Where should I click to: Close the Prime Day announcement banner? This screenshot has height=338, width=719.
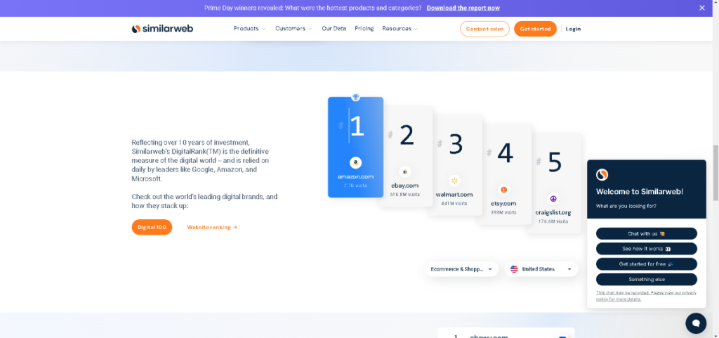(702, 8)
